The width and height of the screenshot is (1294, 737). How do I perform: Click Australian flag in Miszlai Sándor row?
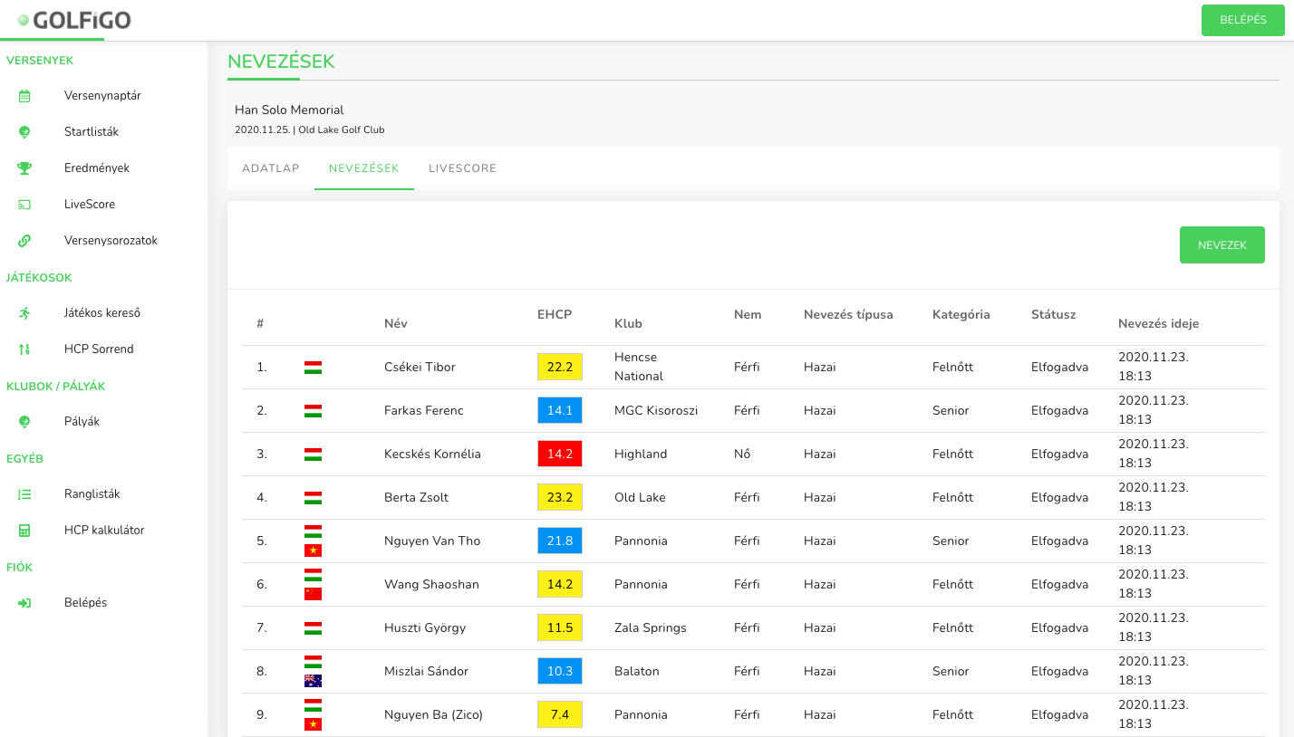(x=313, y=681)
